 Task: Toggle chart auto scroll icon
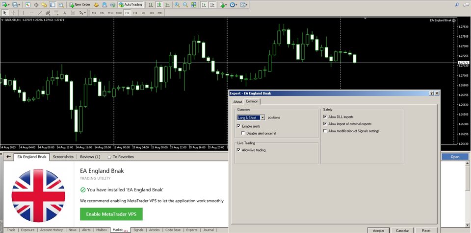(x=204, y=5)
